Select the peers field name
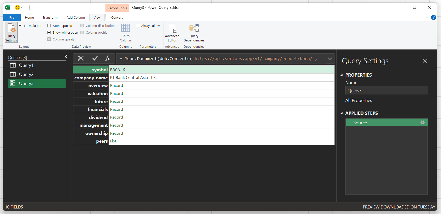Viewport: 441px width, 214px height. [x=91, y=141]
